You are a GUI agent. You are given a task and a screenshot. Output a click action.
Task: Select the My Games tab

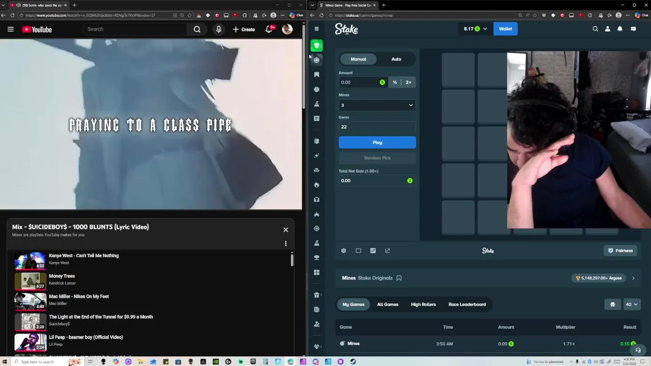coord(353,304)
